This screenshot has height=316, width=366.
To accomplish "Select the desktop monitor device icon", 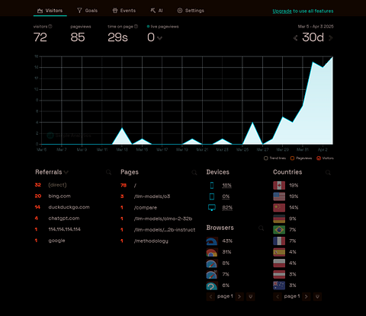I will click(212, 208).
